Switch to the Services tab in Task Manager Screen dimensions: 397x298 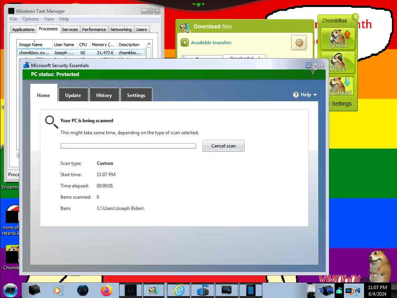pos(70,29)
